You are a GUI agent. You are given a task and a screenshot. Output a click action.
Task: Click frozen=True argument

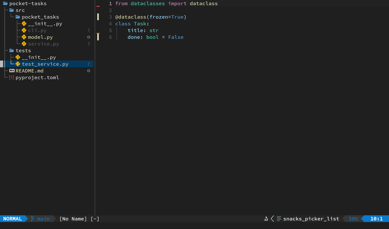coord(166,17)
